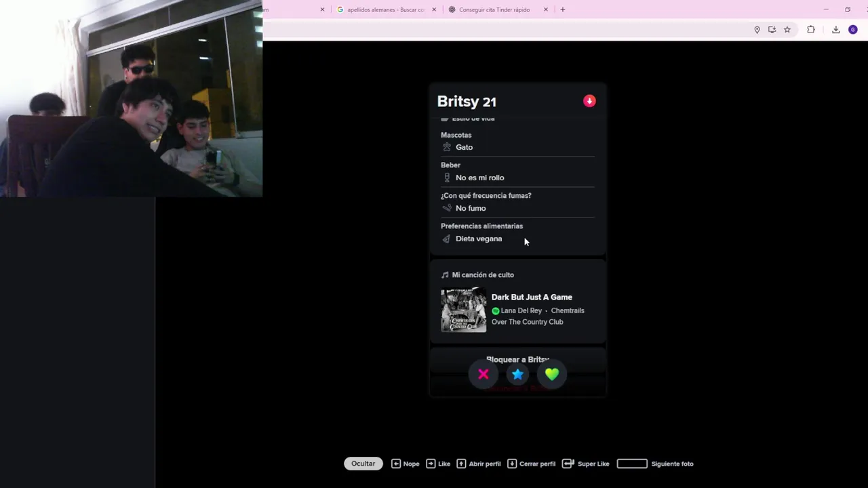Click the enter key icon for Super Like
868x488 pixels.
coord(568,464)
